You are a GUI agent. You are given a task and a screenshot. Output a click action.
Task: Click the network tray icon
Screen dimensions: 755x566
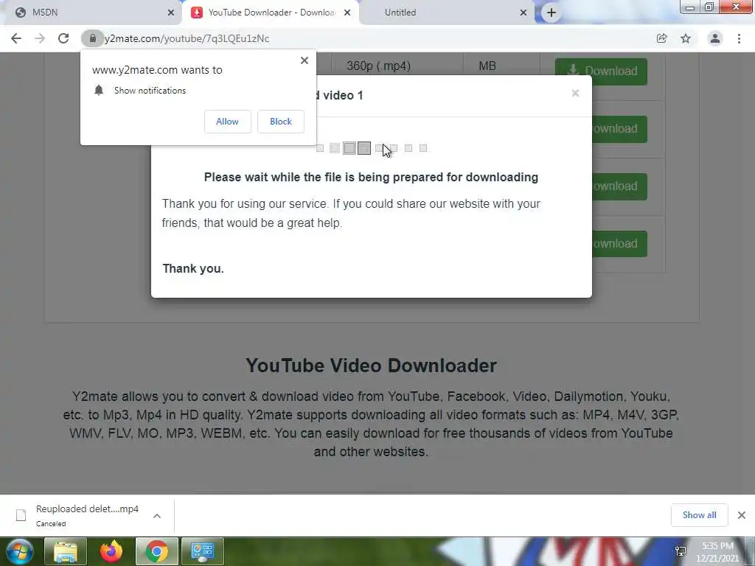tap(681, 551)
